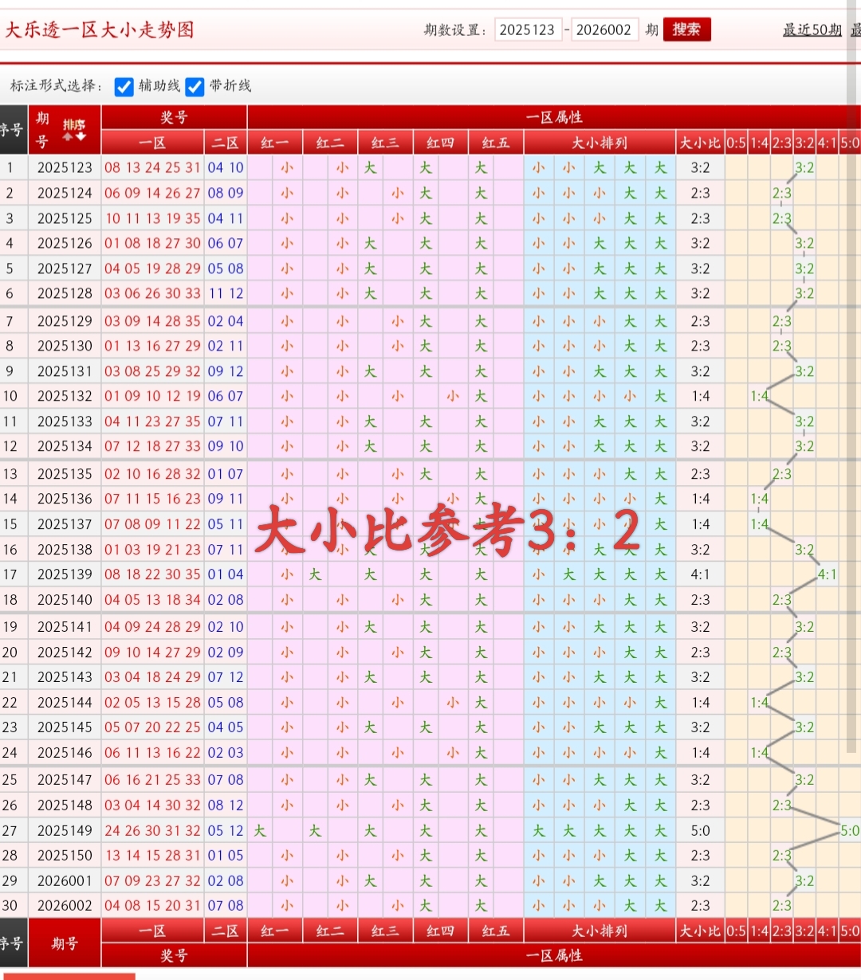
Task: Click the 1:4 ratio column header
Action: point(759,142)
